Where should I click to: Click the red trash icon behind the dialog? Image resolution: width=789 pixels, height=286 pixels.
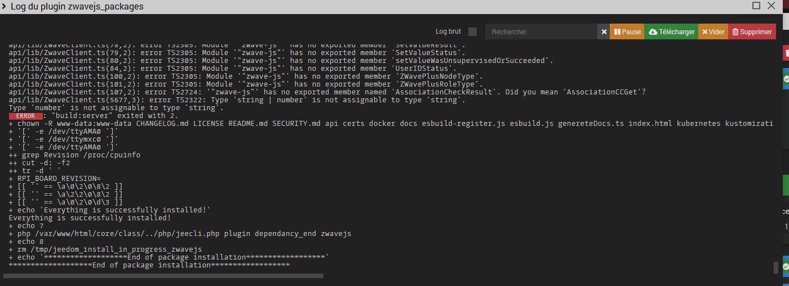(x=786, y=53)
